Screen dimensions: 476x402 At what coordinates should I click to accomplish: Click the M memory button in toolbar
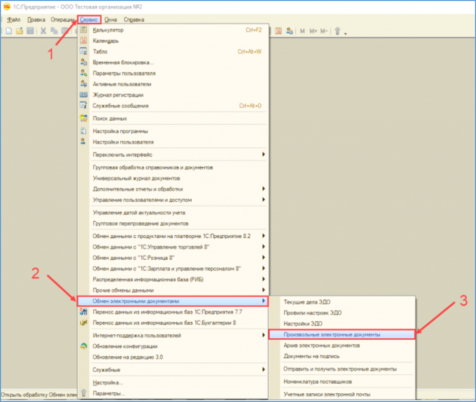pyautogui.click(x=302, y=31)
